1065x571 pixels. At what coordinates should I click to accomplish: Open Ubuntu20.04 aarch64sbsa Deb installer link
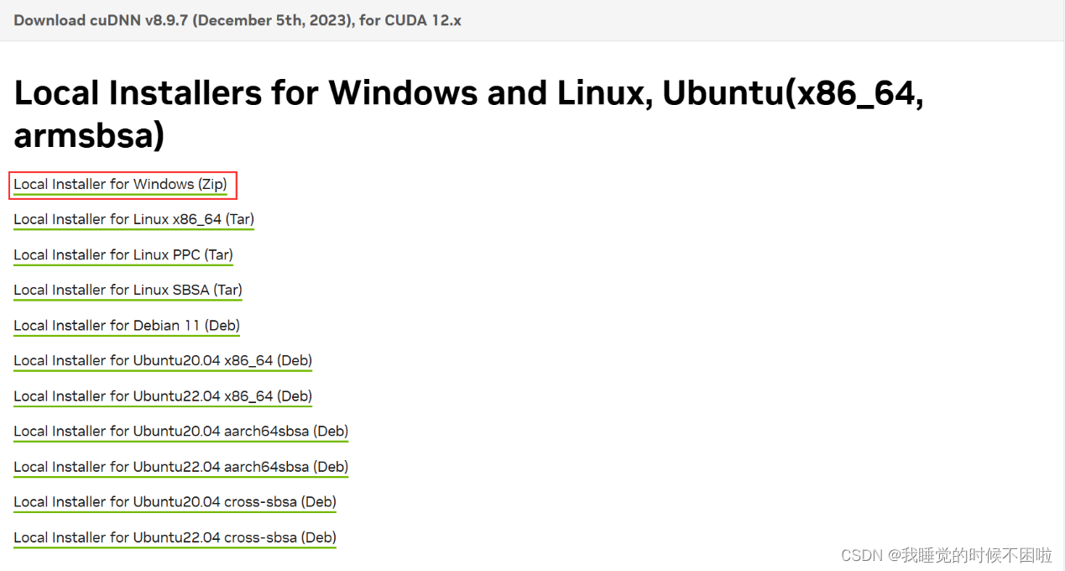point(180,431)
